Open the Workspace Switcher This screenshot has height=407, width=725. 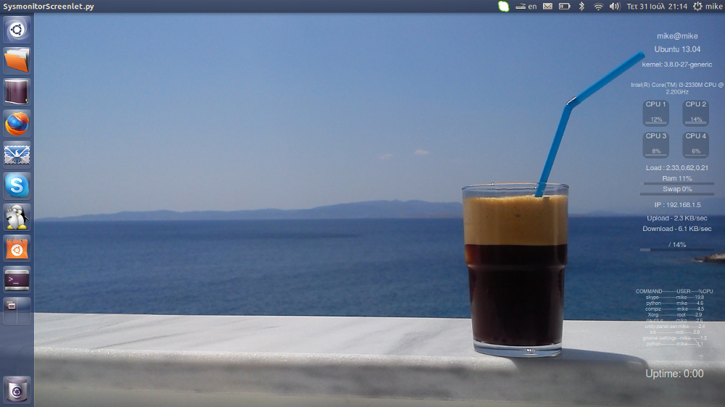[17, 310]
